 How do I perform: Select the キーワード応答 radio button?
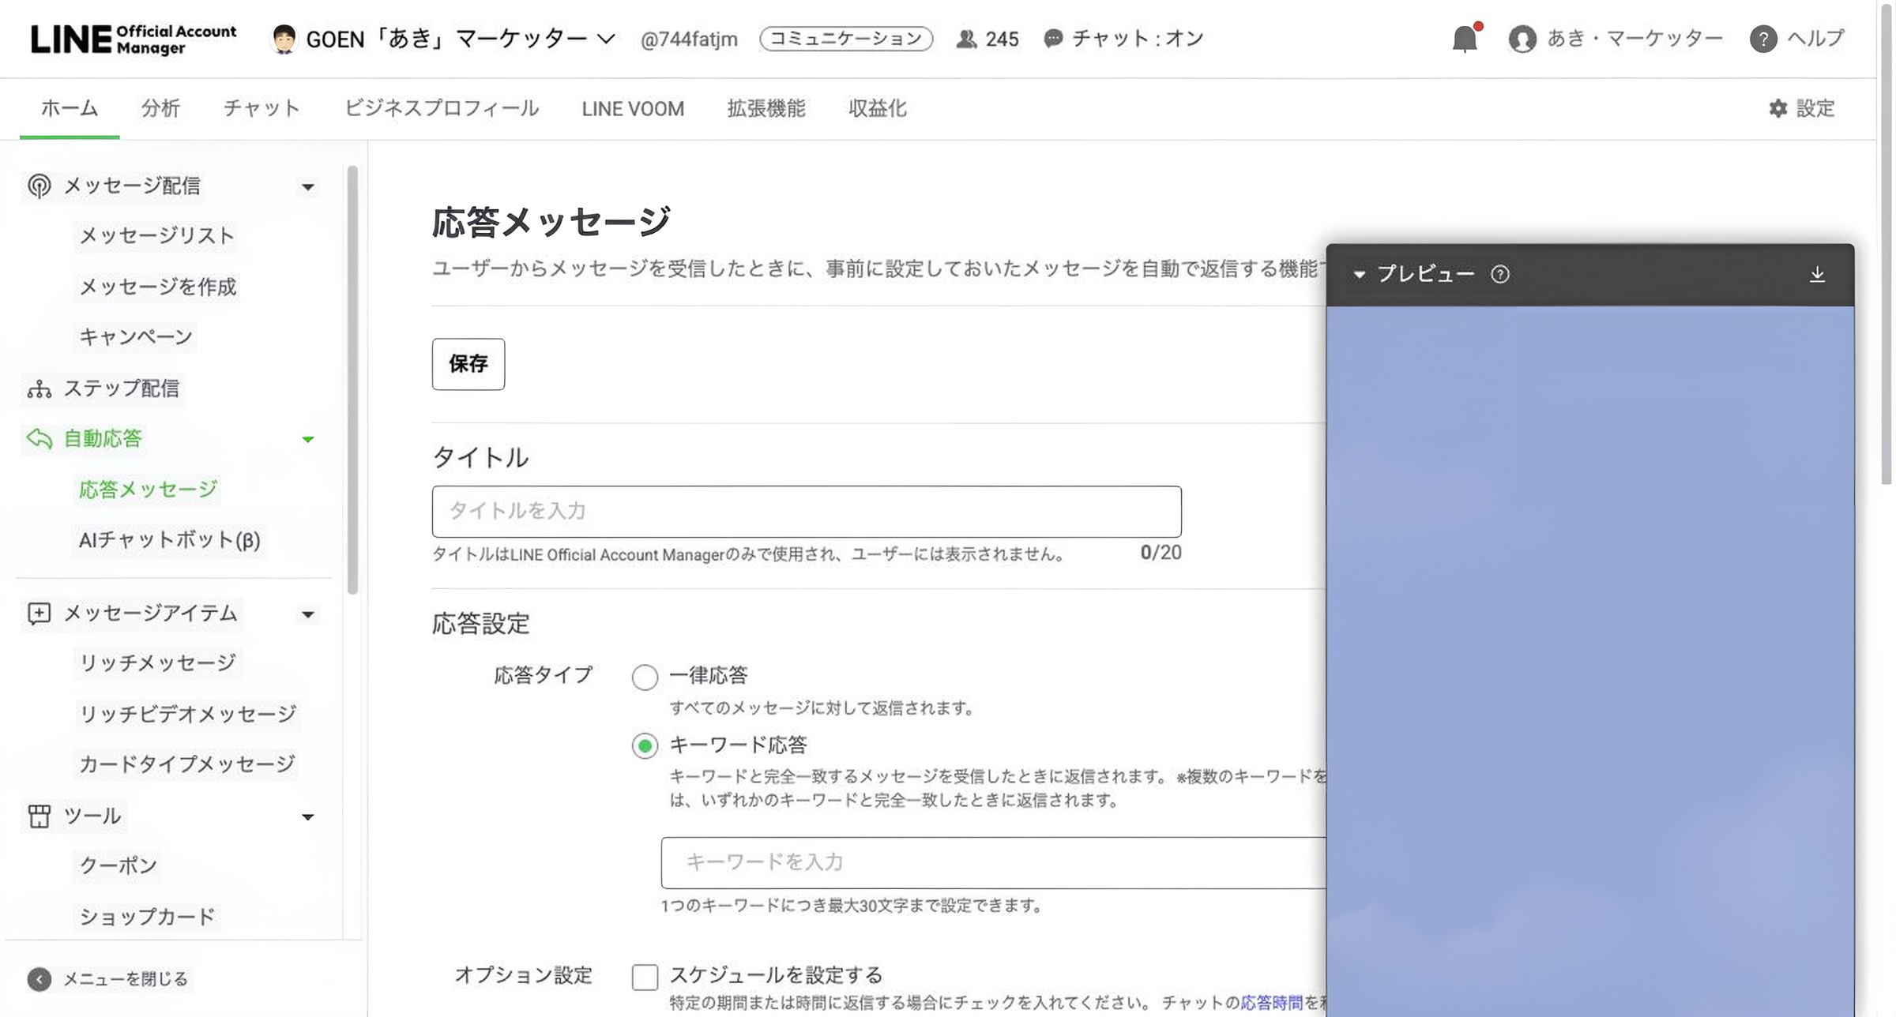tap(645, 745)
